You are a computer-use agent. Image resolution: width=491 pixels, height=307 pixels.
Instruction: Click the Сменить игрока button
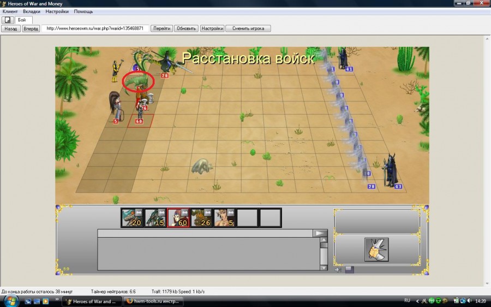(248, 28)
